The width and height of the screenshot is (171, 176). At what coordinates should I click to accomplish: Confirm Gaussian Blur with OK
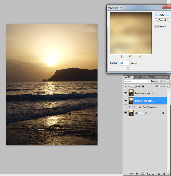point(162,14)
